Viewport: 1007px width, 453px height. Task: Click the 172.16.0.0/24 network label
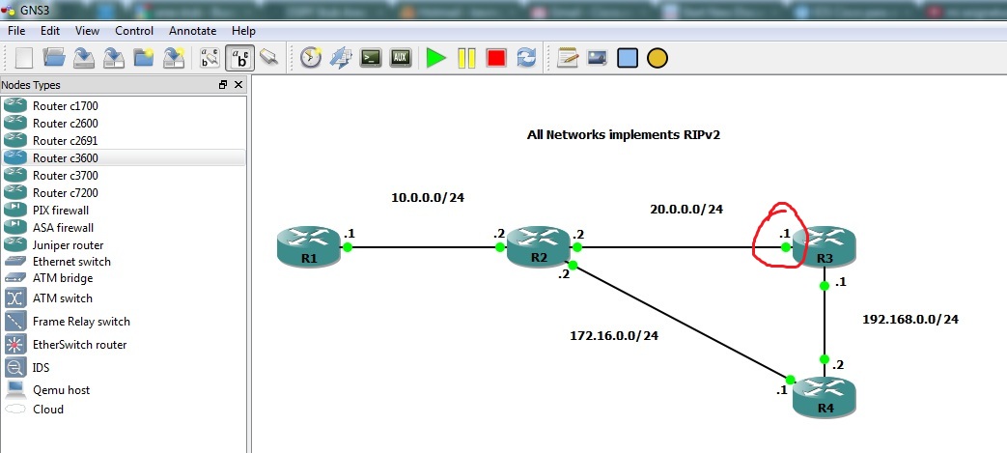click(614, 335)
